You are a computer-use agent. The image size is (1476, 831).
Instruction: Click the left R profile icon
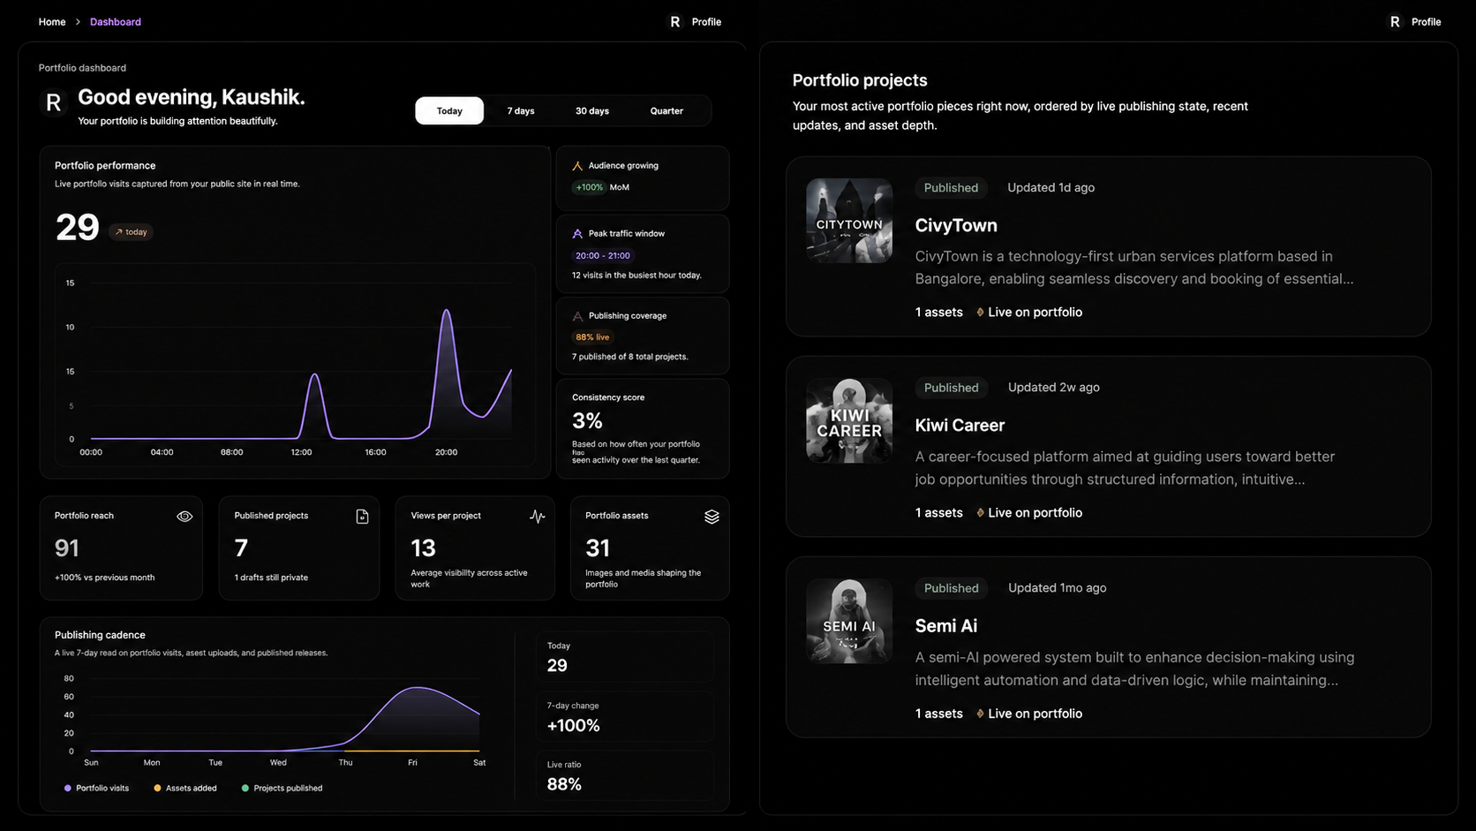point(675,22)
